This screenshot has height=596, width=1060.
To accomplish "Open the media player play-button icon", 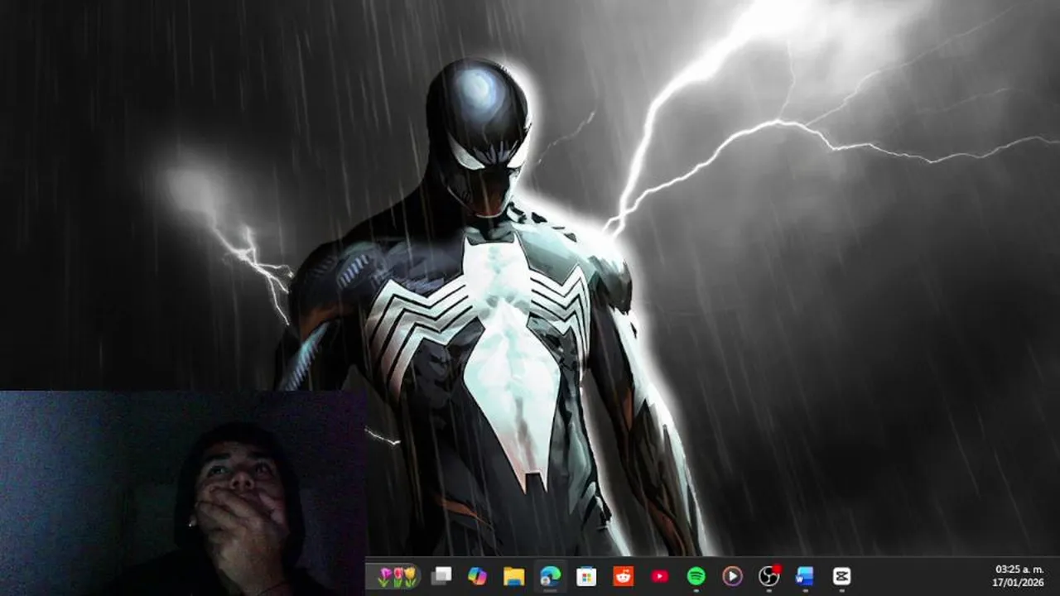I will [732, 576].
